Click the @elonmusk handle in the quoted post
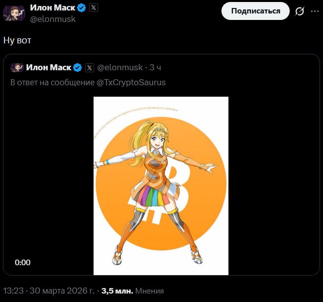The image size is (323, 302). pos(120,67)
